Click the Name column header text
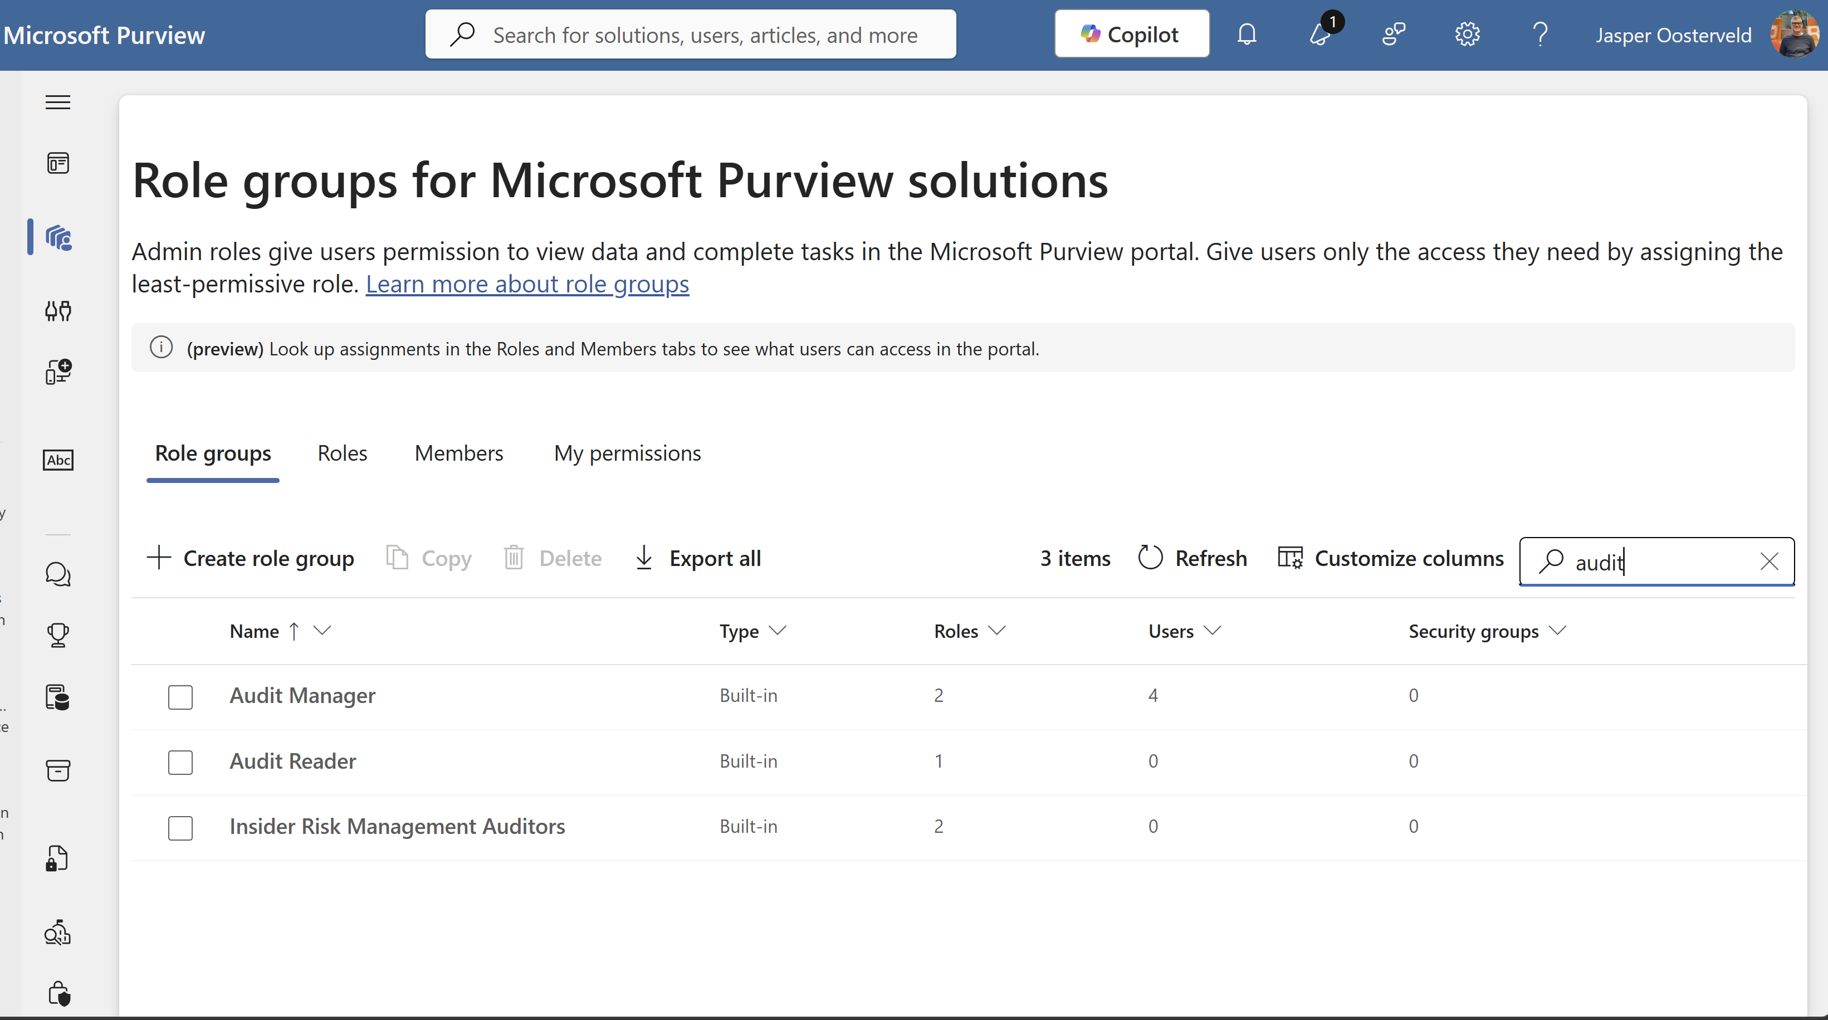1828x1020 pixels. 254,631
